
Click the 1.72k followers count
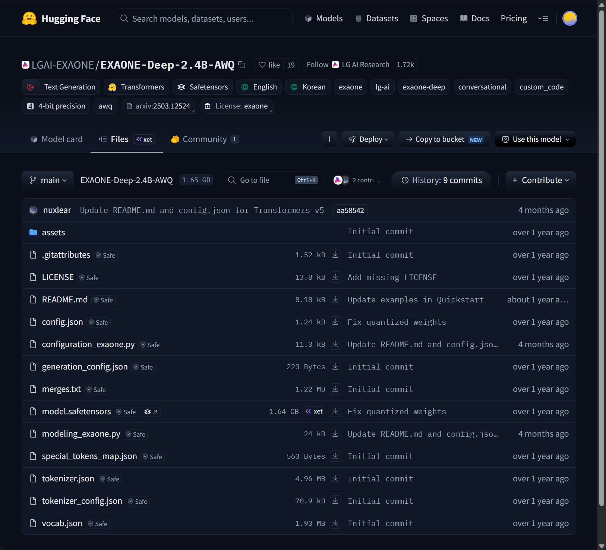(x=405, y=65)
